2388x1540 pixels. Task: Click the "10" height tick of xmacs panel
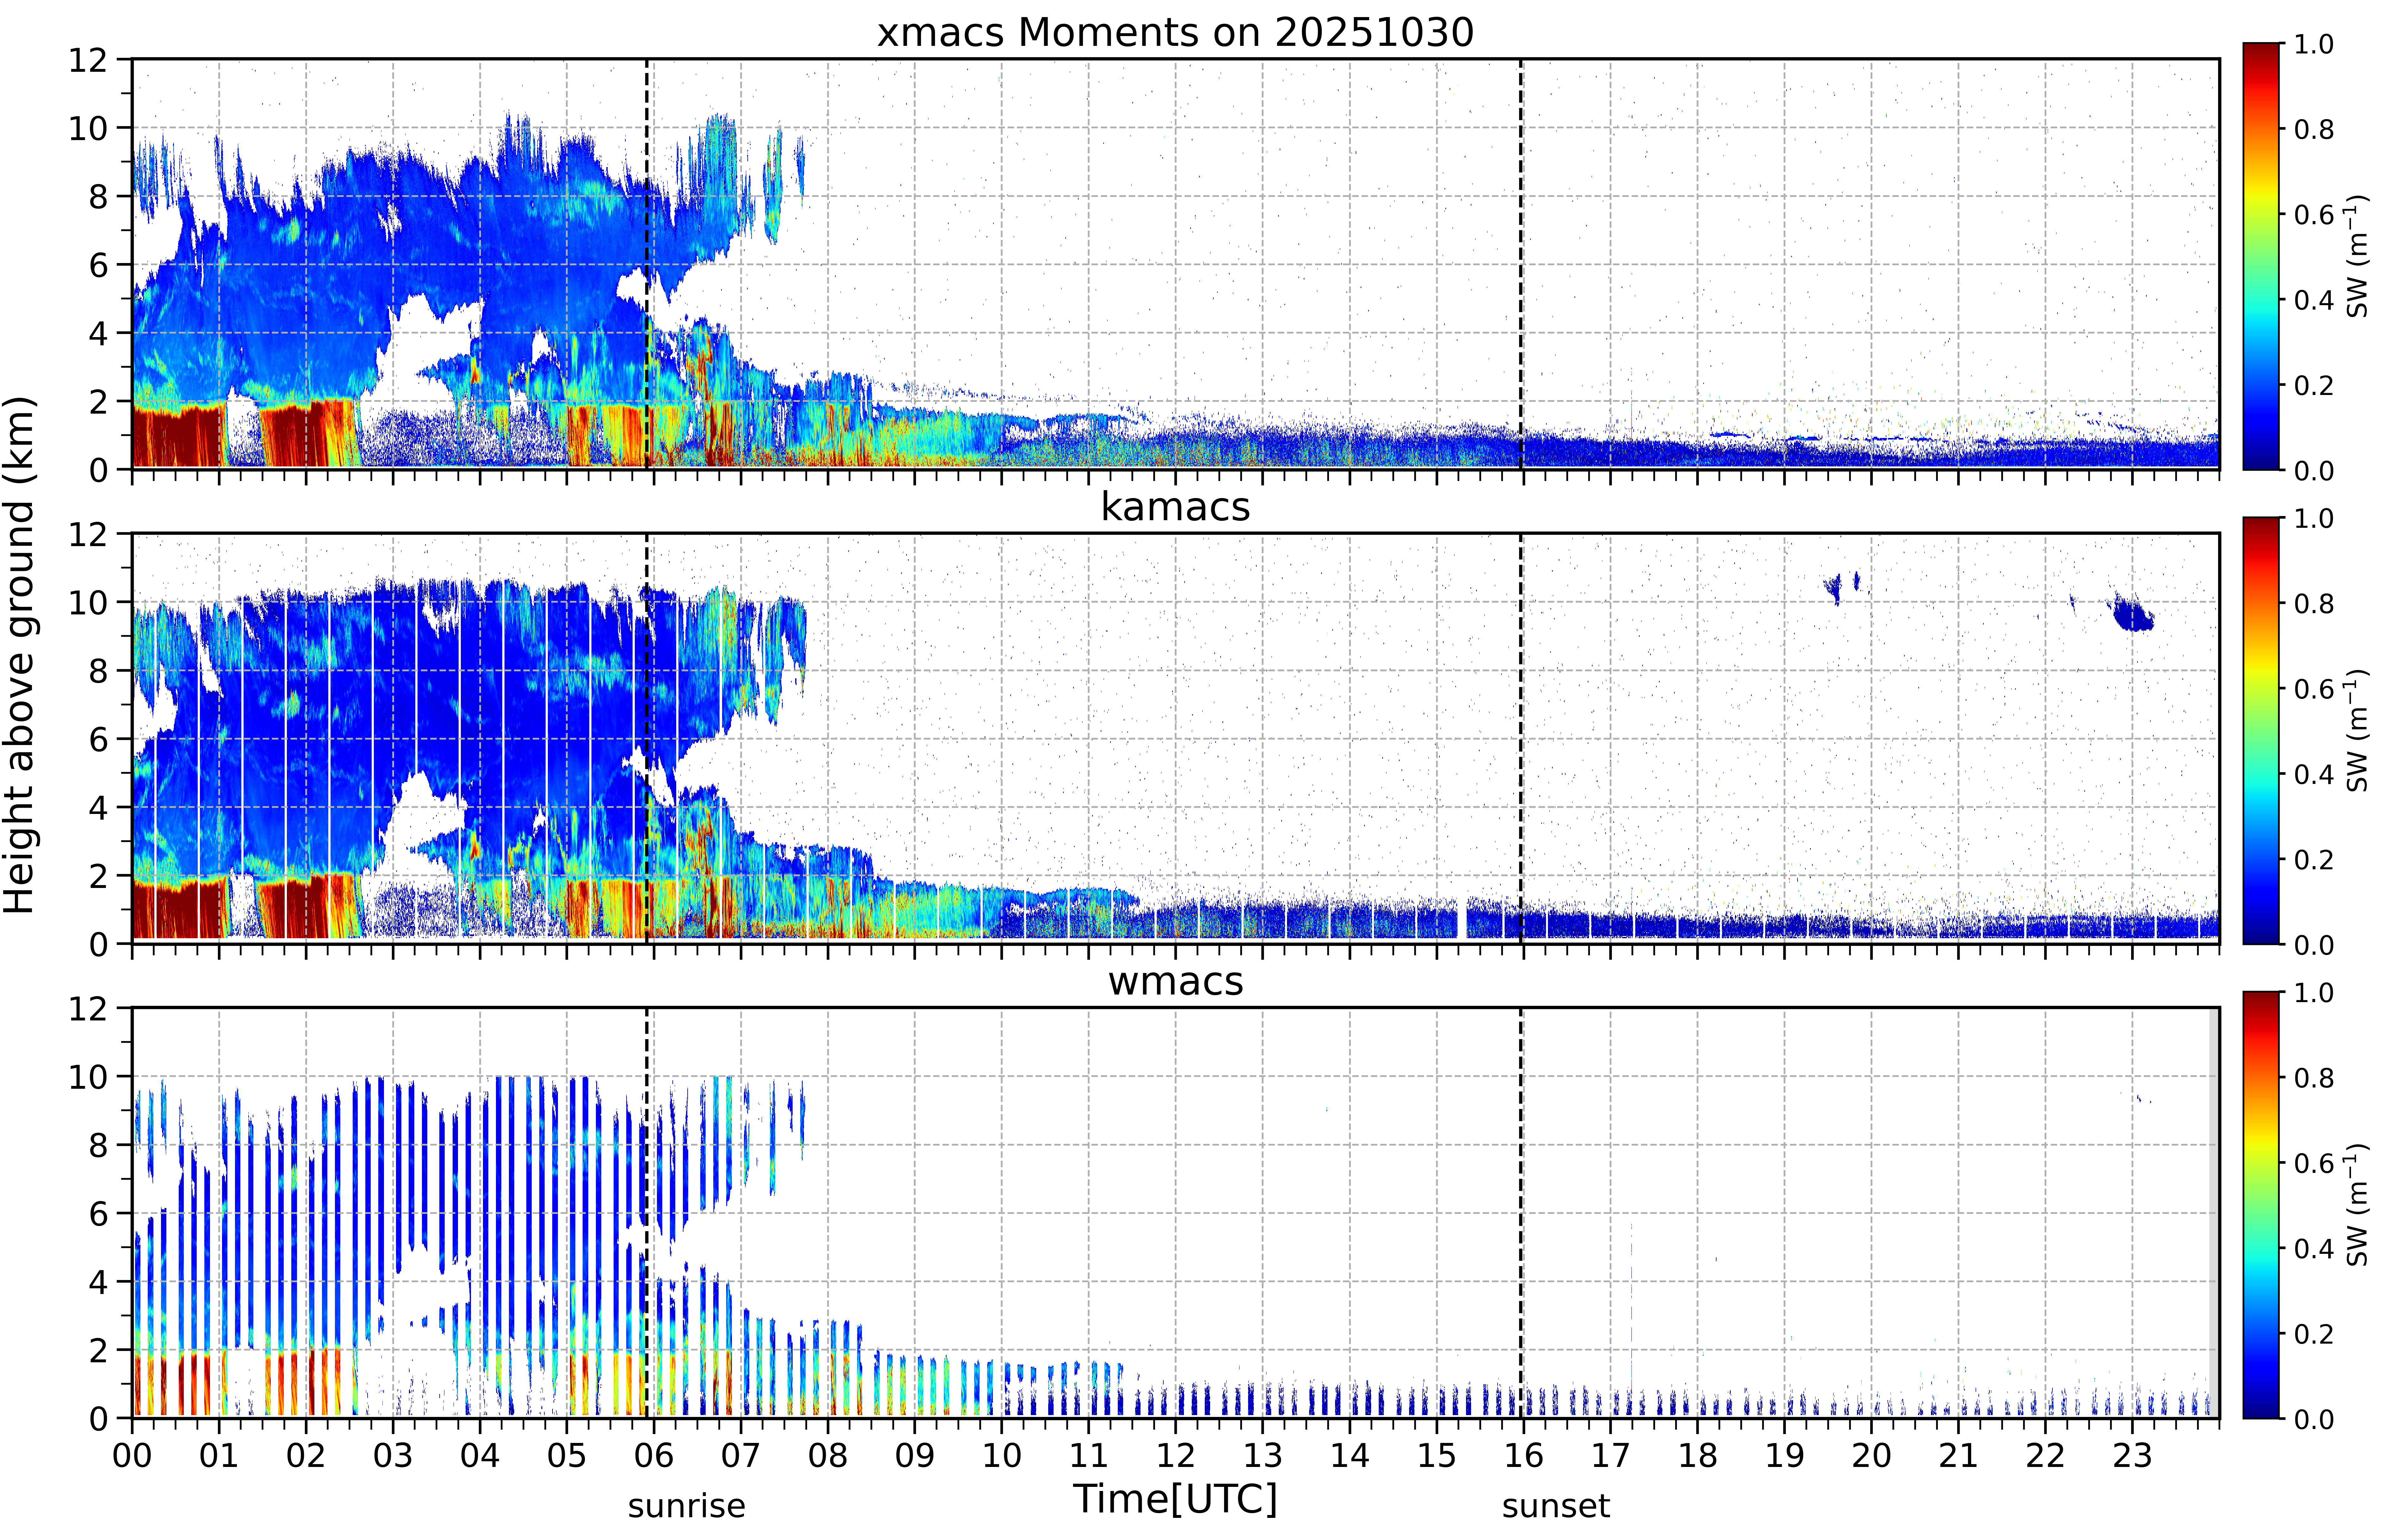87,128
